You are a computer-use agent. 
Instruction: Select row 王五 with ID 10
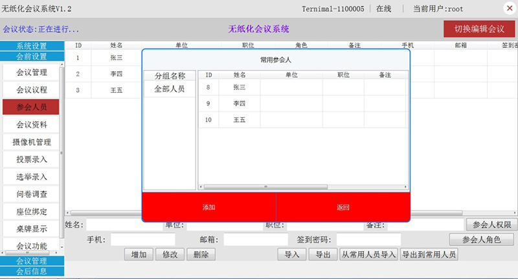(x=239, y=120)
